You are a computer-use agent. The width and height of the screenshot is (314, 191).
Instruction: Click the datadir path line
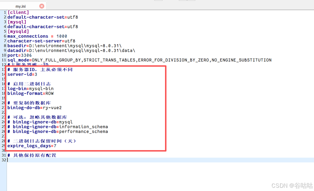(x=71, y=51)
